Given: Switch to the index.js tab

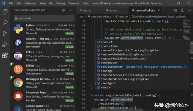Looking at the screenshot, I should (114, 10).
